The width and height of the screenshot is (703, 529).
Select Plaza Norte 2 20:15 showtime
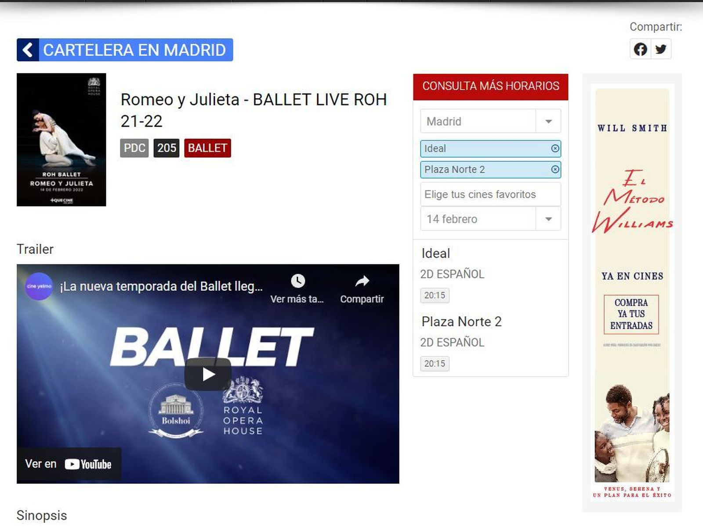coord(435,364)
